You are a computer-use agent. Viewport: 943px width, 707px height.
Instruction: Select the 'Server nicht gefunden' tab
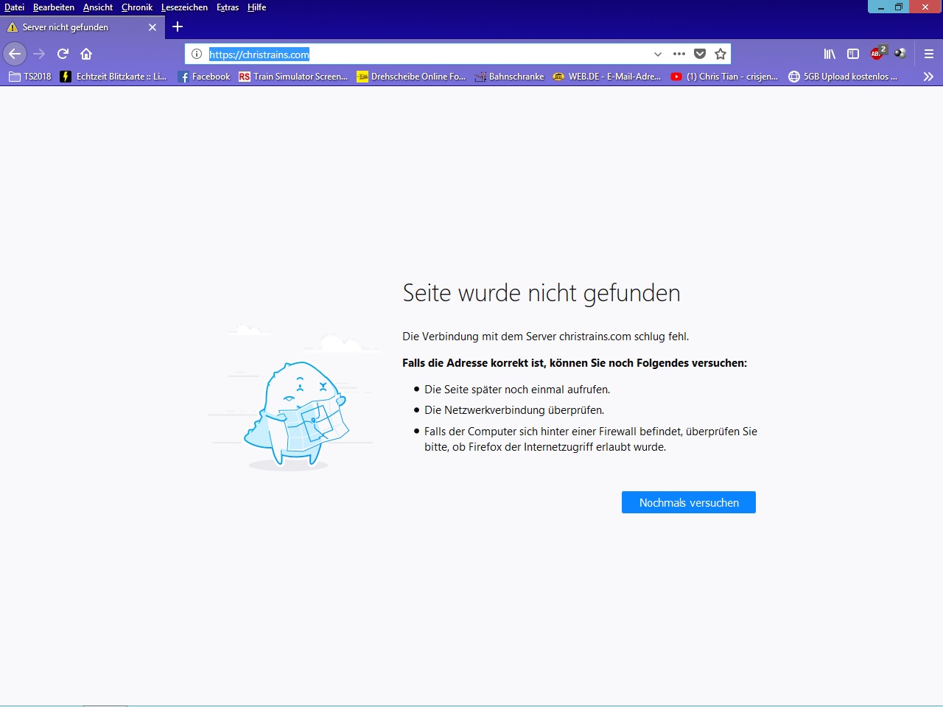coord(81,27)
